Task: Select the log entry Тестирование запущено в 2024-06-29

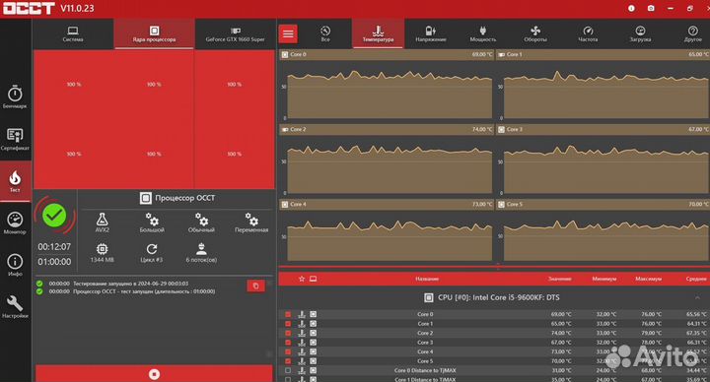Action: (131, 284)
